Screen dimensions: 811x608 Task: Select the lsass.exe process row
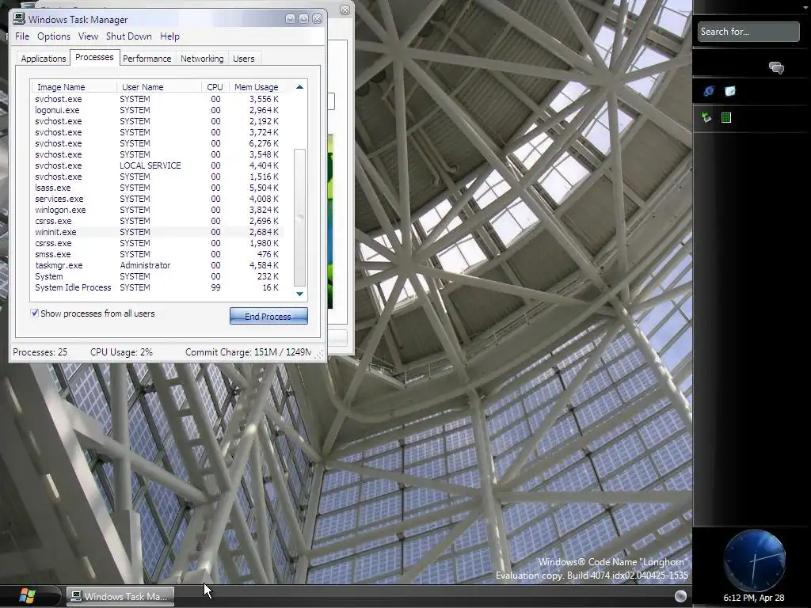[157, 188]
